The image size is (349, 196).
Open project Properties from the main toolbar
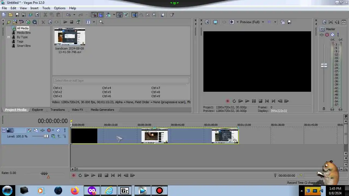point(37,15)
